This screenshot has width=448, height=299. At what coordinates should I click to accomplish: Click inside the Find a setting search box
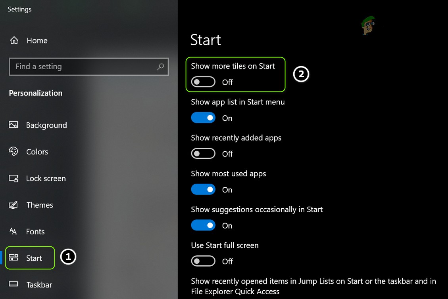point(79,67)
